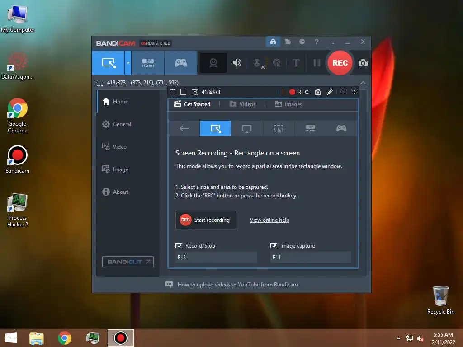Select gamepad game mode tile in Get Started
The height and width of the screenshot is (347, 463).
click(x=341, y=128)
